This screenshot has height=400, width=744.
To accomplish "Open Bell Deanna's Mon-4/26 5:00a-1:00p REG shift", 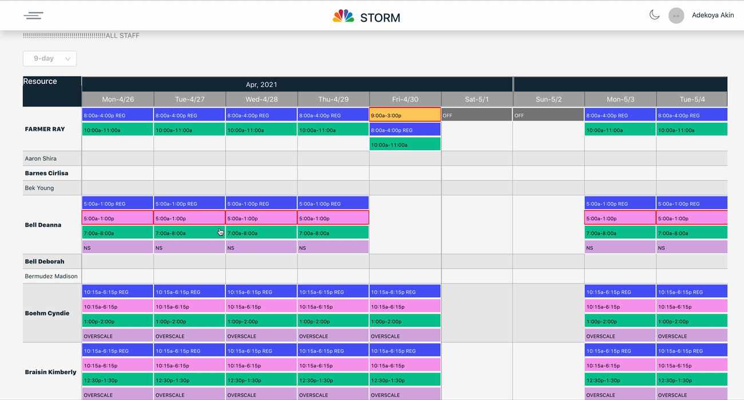I will pos(118,203).
